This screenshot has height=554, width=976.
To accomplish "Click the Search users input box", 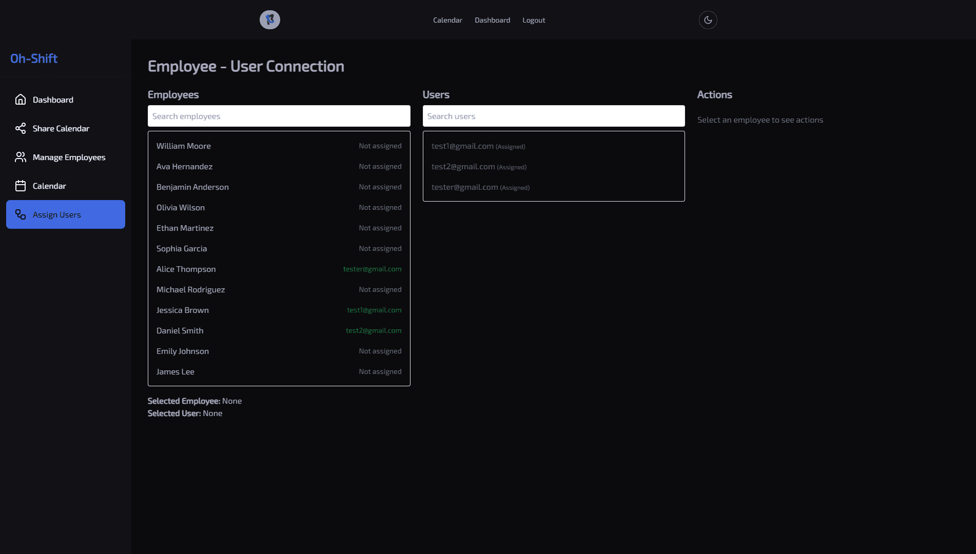I will pos(553,116).
